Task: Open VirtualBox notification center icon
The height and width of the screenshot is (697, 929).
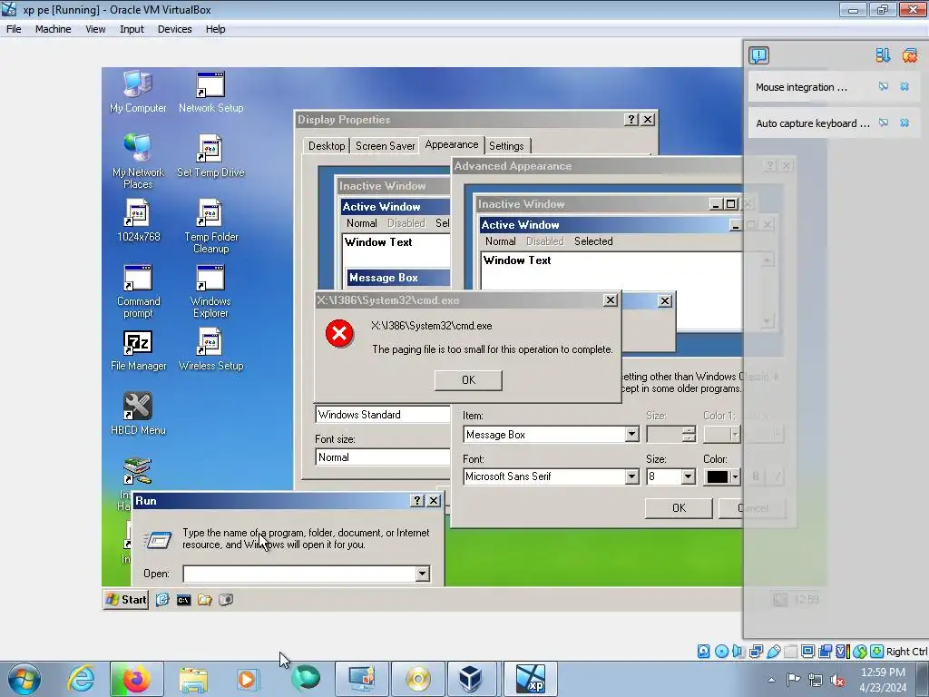Action: 759,55
